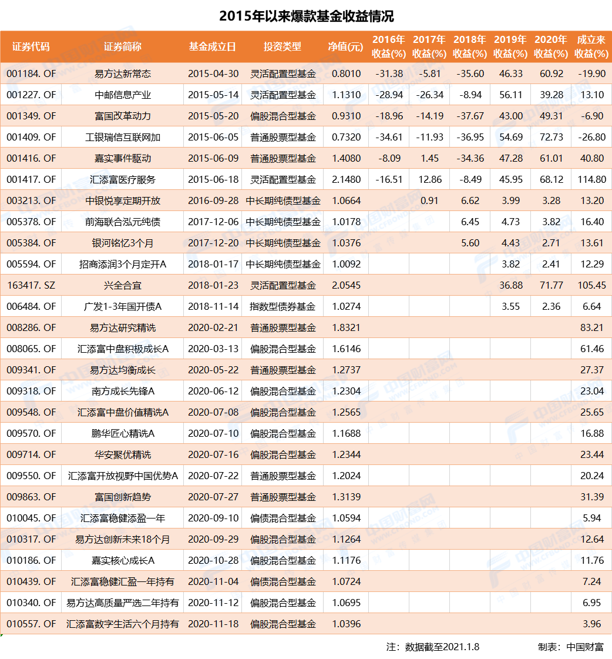Click net value cell 0.7320
This screenshot has height=659, width=612.
coord(346,137)
